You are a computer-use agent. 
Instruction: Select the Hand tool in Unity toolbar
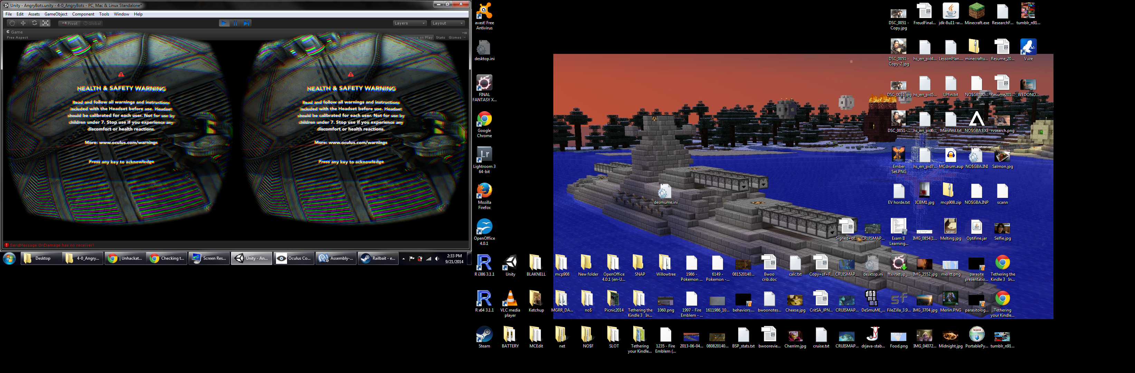12,23
